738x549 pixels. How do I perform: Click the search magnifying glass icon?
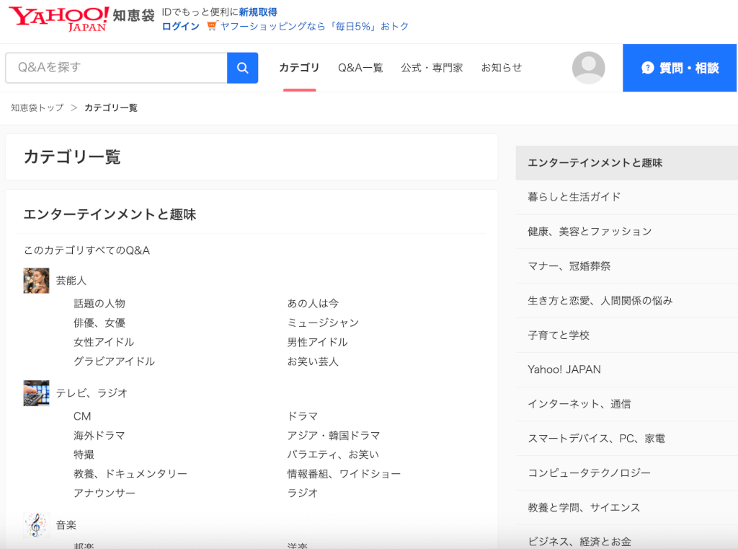tap(242, 67)
